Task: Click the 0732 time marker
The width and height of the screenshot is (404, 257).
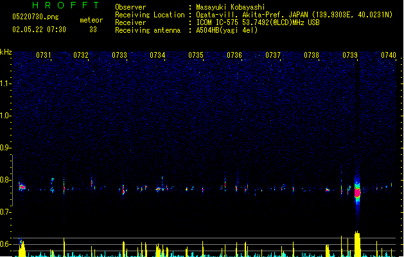Action: (81, 55)
